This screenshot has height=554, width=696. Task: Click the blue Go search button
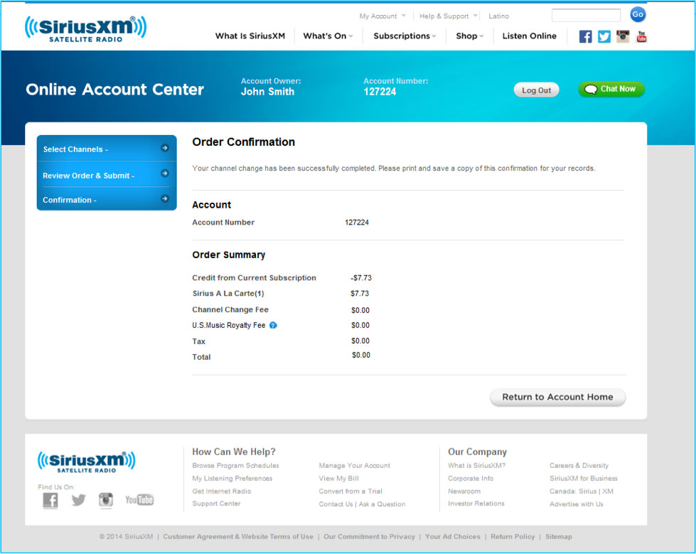tap(638, 14)
